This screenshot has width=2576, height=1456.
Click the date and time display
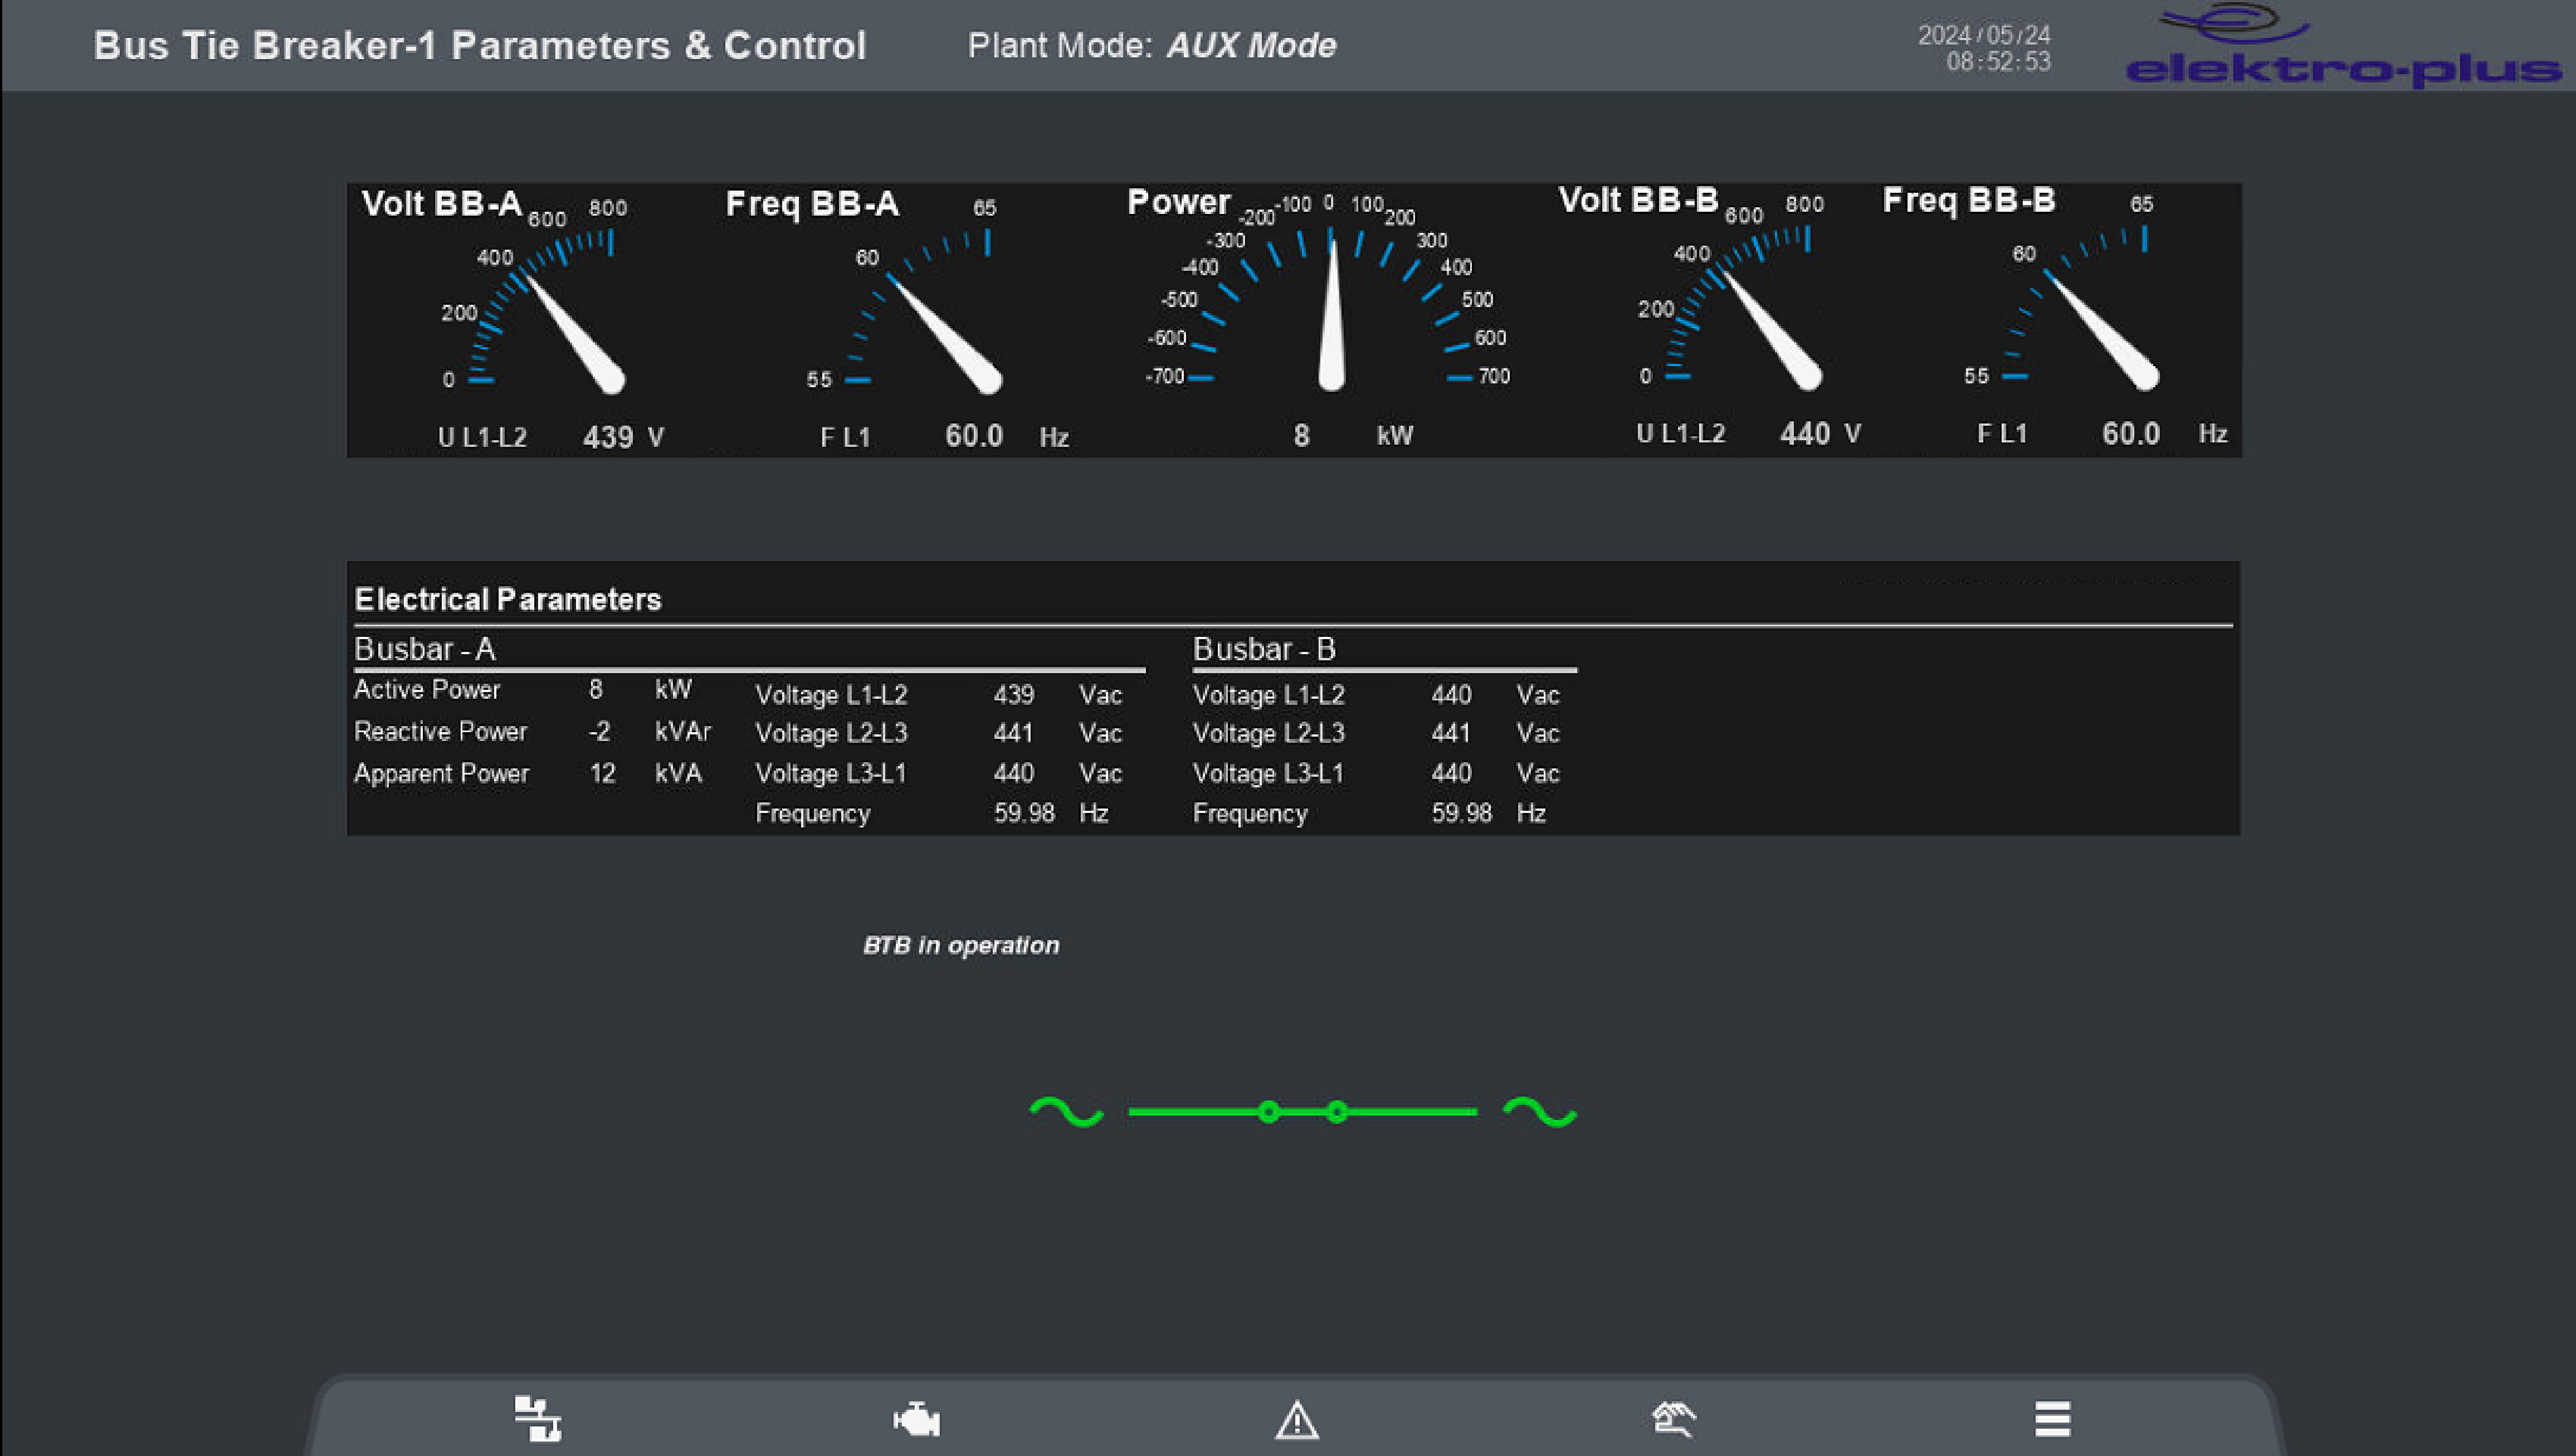[x=1984, y=48]
